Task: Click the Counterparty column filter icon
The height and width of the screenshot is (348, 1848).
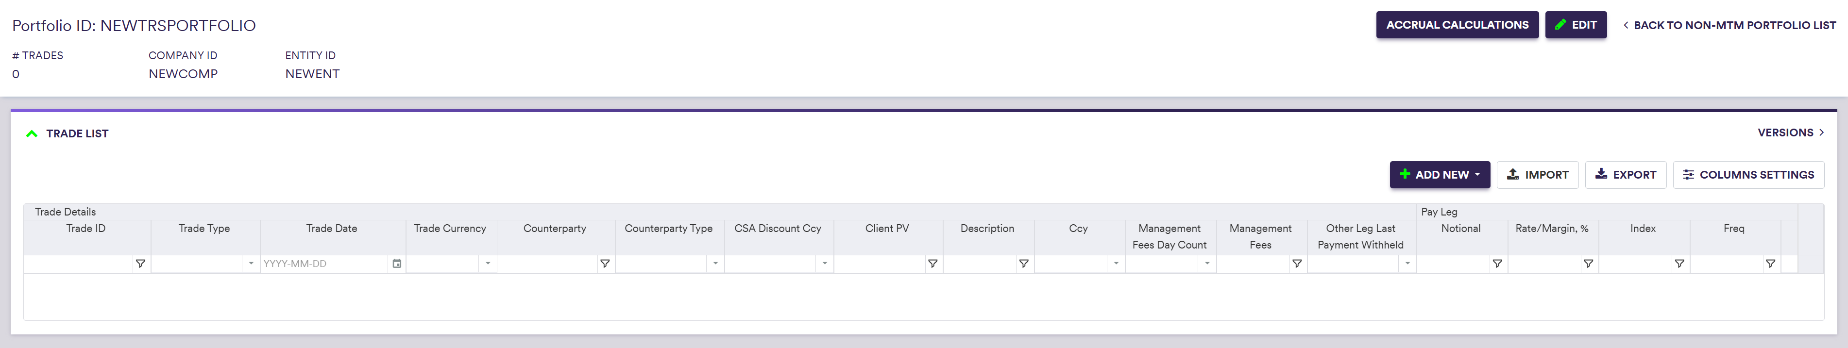Action: point(605,264)
